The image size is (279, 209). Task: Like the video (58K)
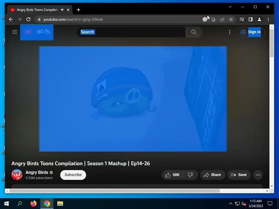[x=172, y=175]
